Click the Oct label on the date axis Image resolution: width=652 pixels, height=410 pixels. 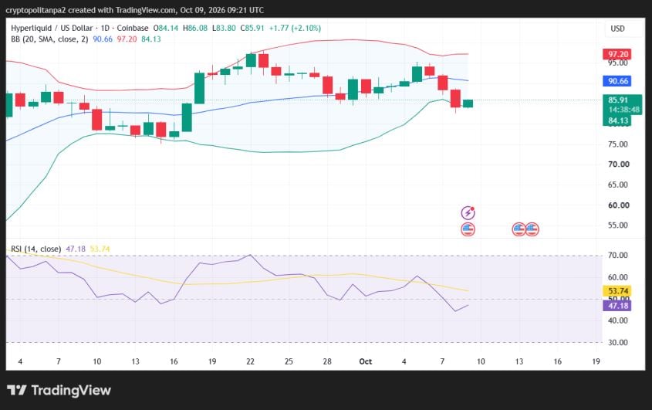366,361
